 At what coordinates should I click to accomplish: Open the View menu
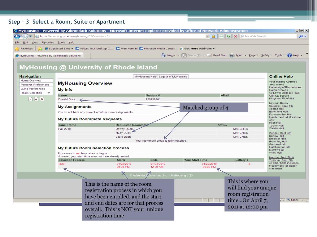pos(35,43)
